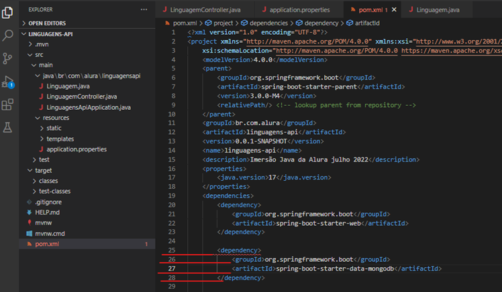Click the java.version value 17
Image resolution: width=502 pixels, height=292 pixels.
pos(272,177)
